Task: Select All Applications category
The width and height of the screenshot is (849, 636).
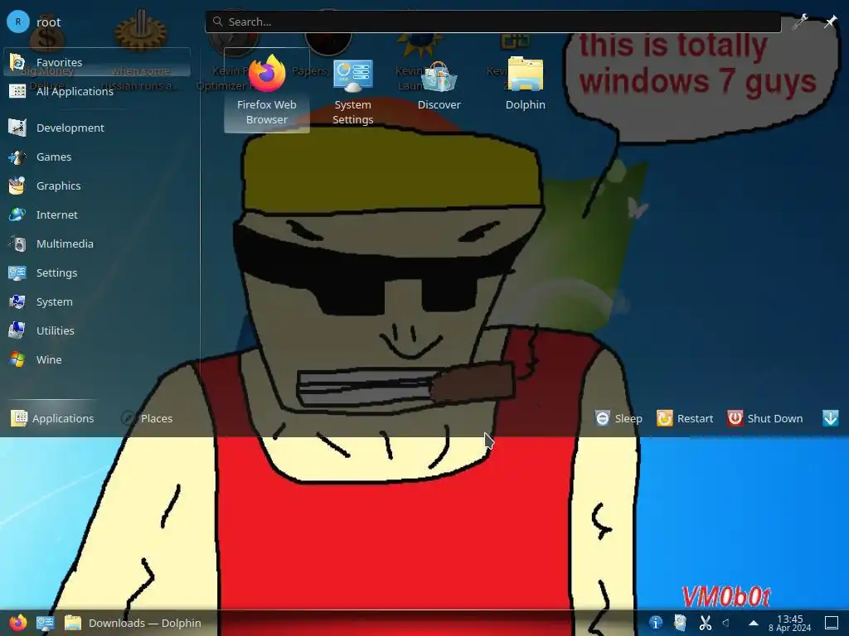Action: coord(97,91)
